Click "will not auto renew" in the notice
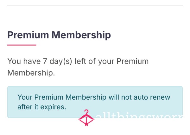 [139, 97]
